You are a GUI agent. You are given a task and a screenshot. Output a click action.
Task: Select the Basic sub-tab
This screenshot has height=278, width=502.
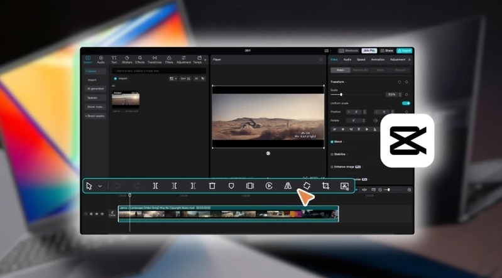click(x=341, y=70)
